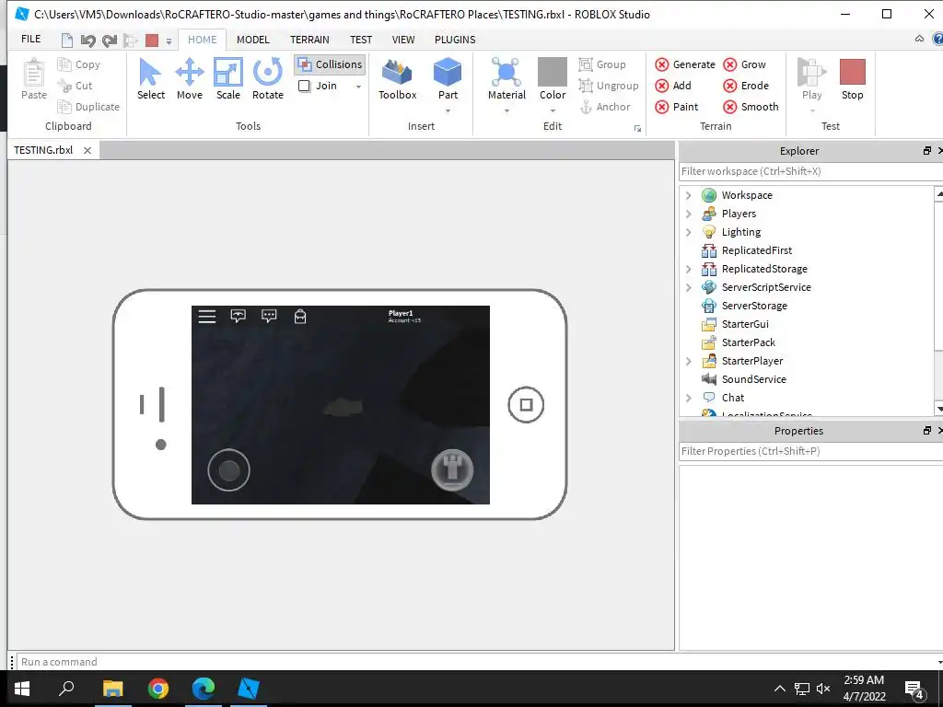The width and height of the screenshot is (943, 707).
Task: Switch to the PLUGINS ribbon tab
Action: pyautogui.click(x=455, y=40)
